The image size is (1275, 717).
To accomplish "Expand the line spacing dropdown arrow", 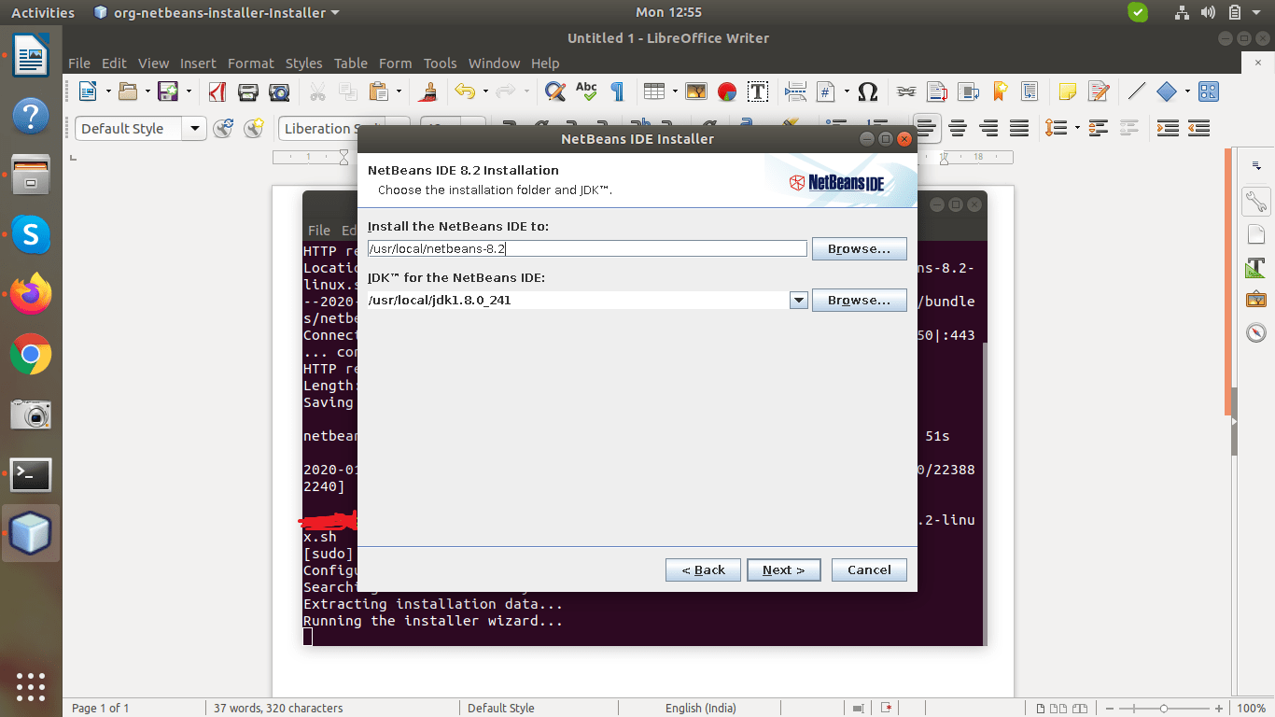I will (1077, 128).
